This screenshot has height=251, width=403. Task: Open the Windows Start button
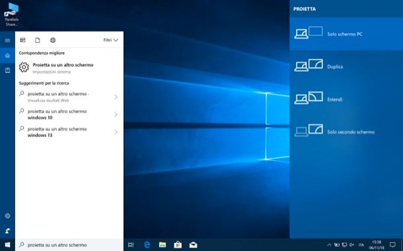(x=7, y=245)
